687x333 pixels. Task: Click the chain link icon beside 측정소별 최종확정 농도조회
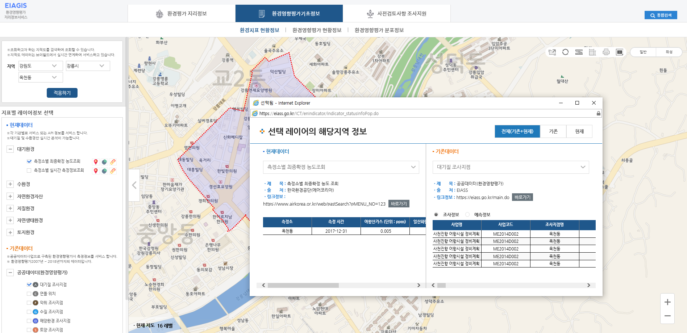113,162
